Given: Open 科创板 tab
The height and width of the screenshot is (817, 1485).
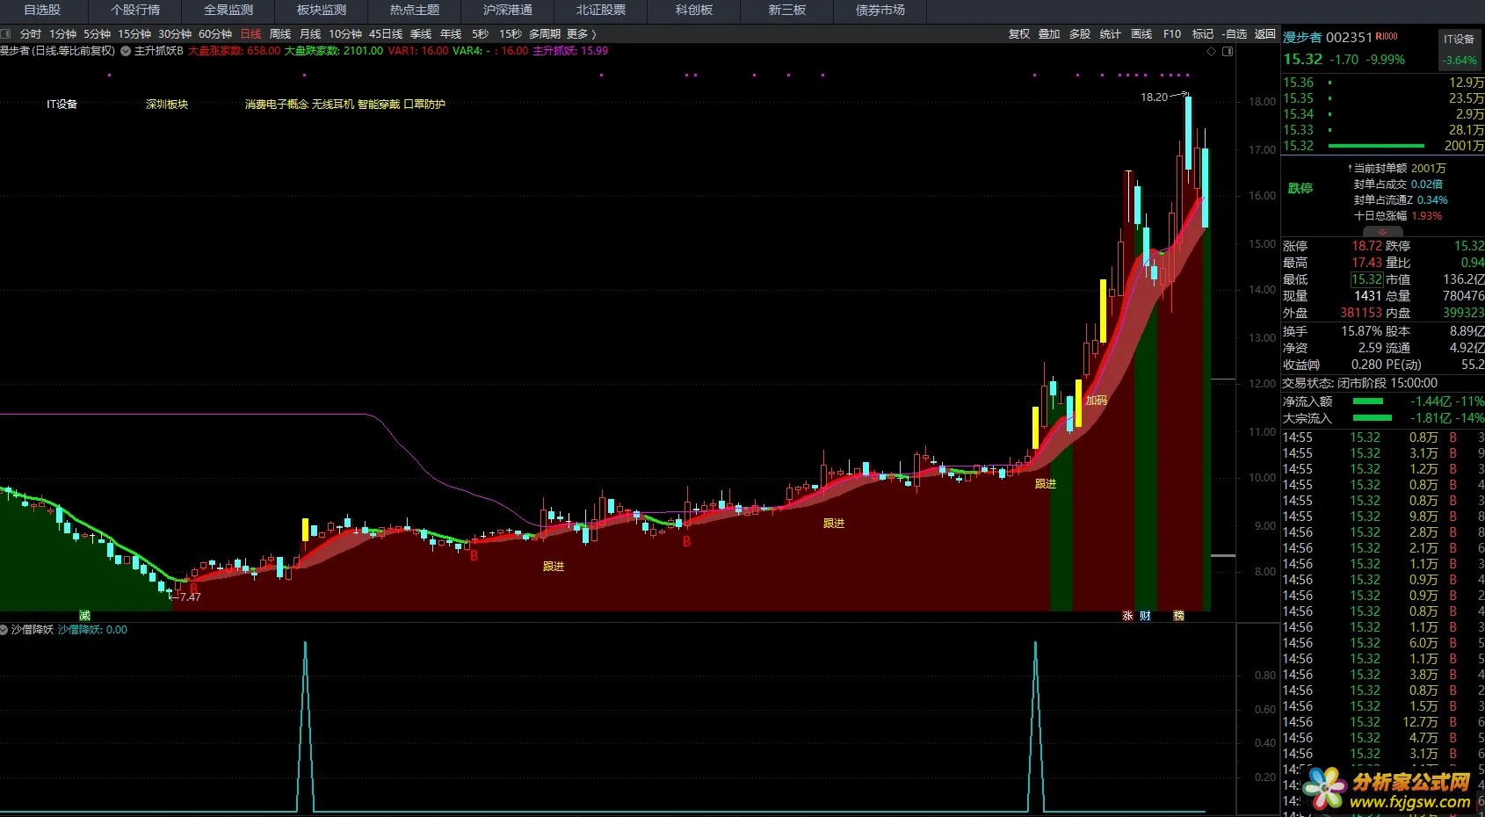Looking at the screenshot, I should click(x=694, y=11).
